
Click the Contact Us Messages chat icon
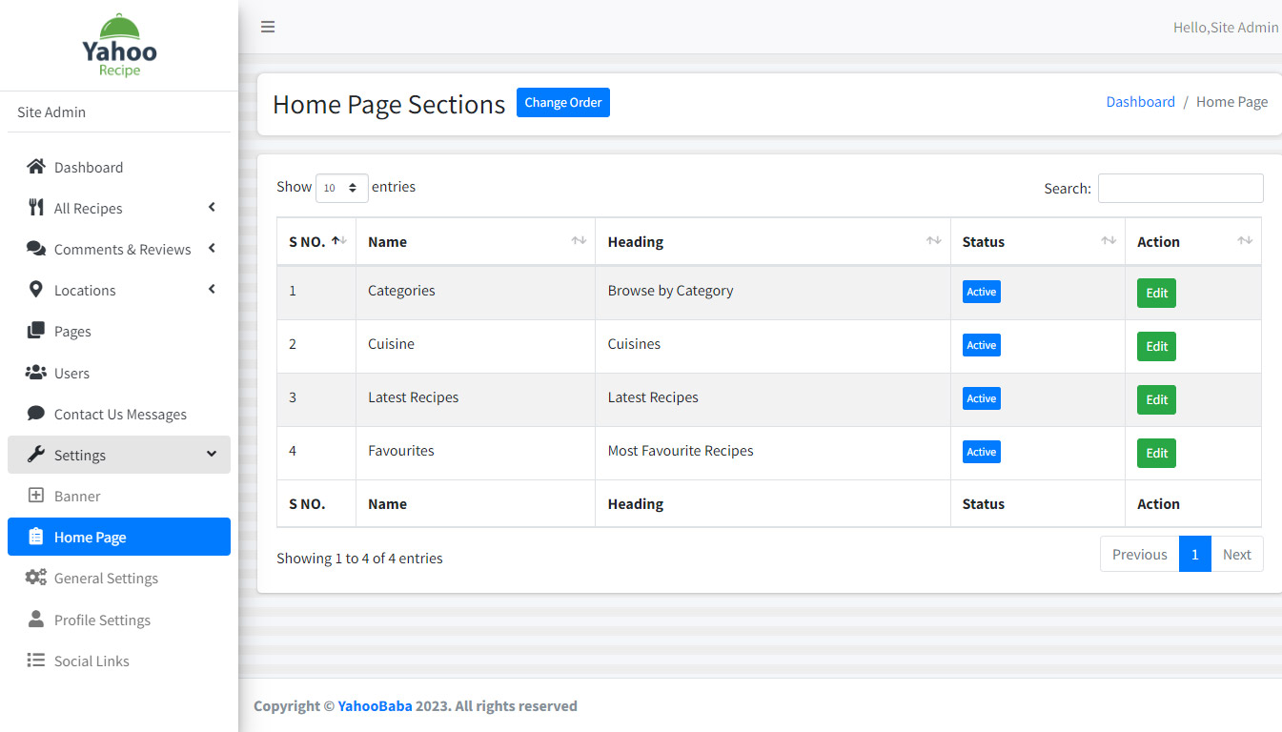coord(36,414)
